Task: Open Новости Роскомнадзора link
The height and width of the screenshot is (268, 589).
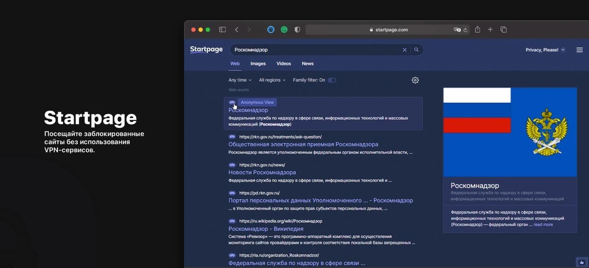Action: click(x=262, y=173)
